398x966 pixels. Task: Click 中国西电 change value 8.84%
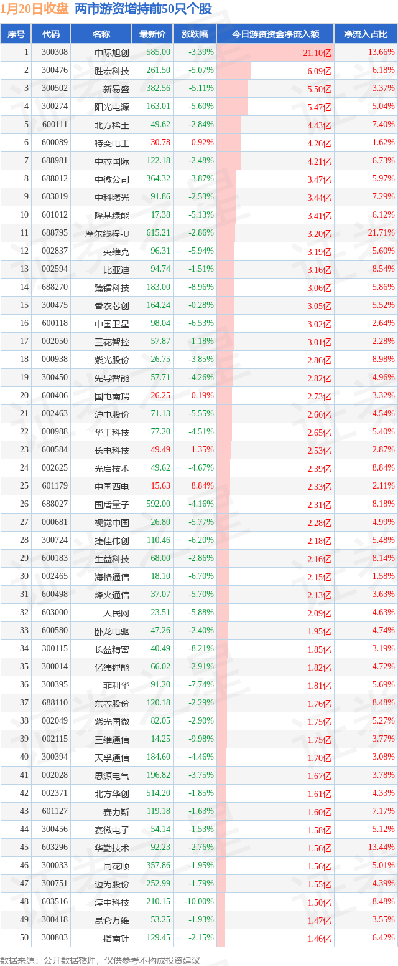click(204, 486)
